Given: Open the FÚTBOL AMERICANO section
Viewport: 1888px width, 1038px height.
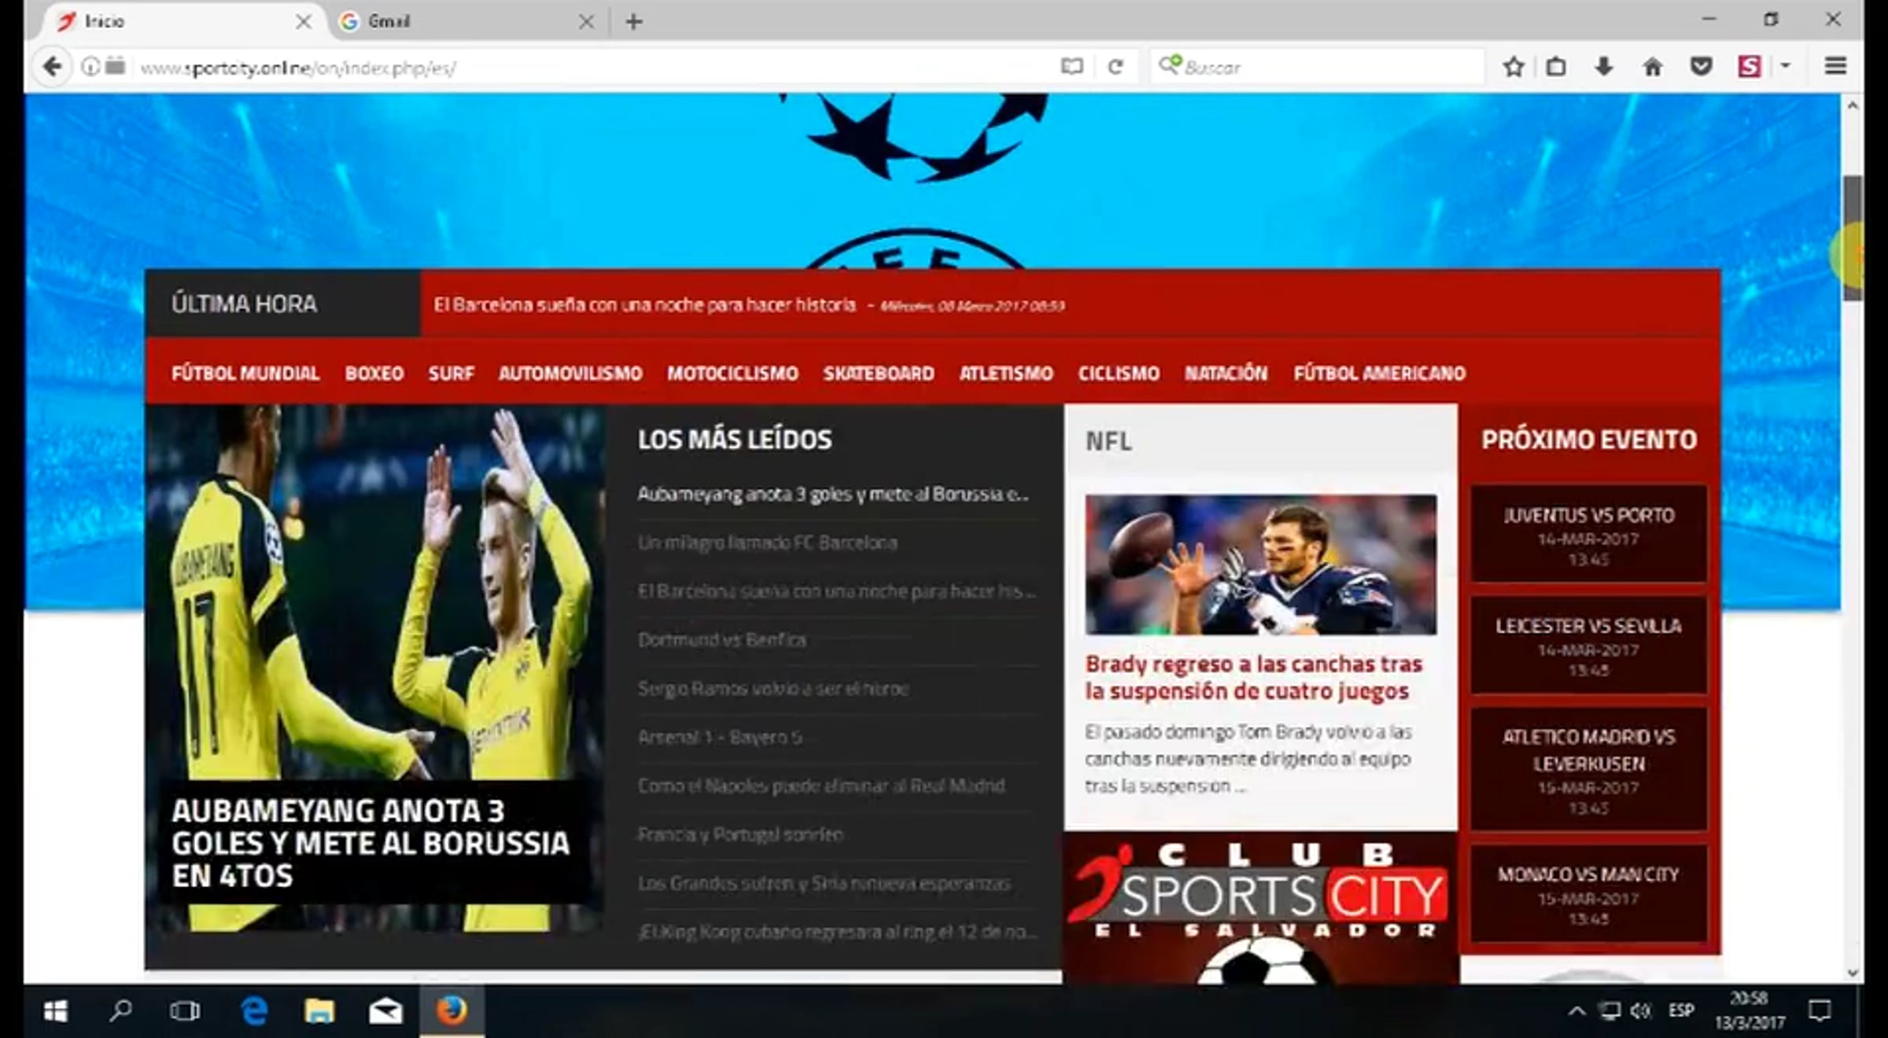Looking at the screenshot, I should click(1379, 374).
